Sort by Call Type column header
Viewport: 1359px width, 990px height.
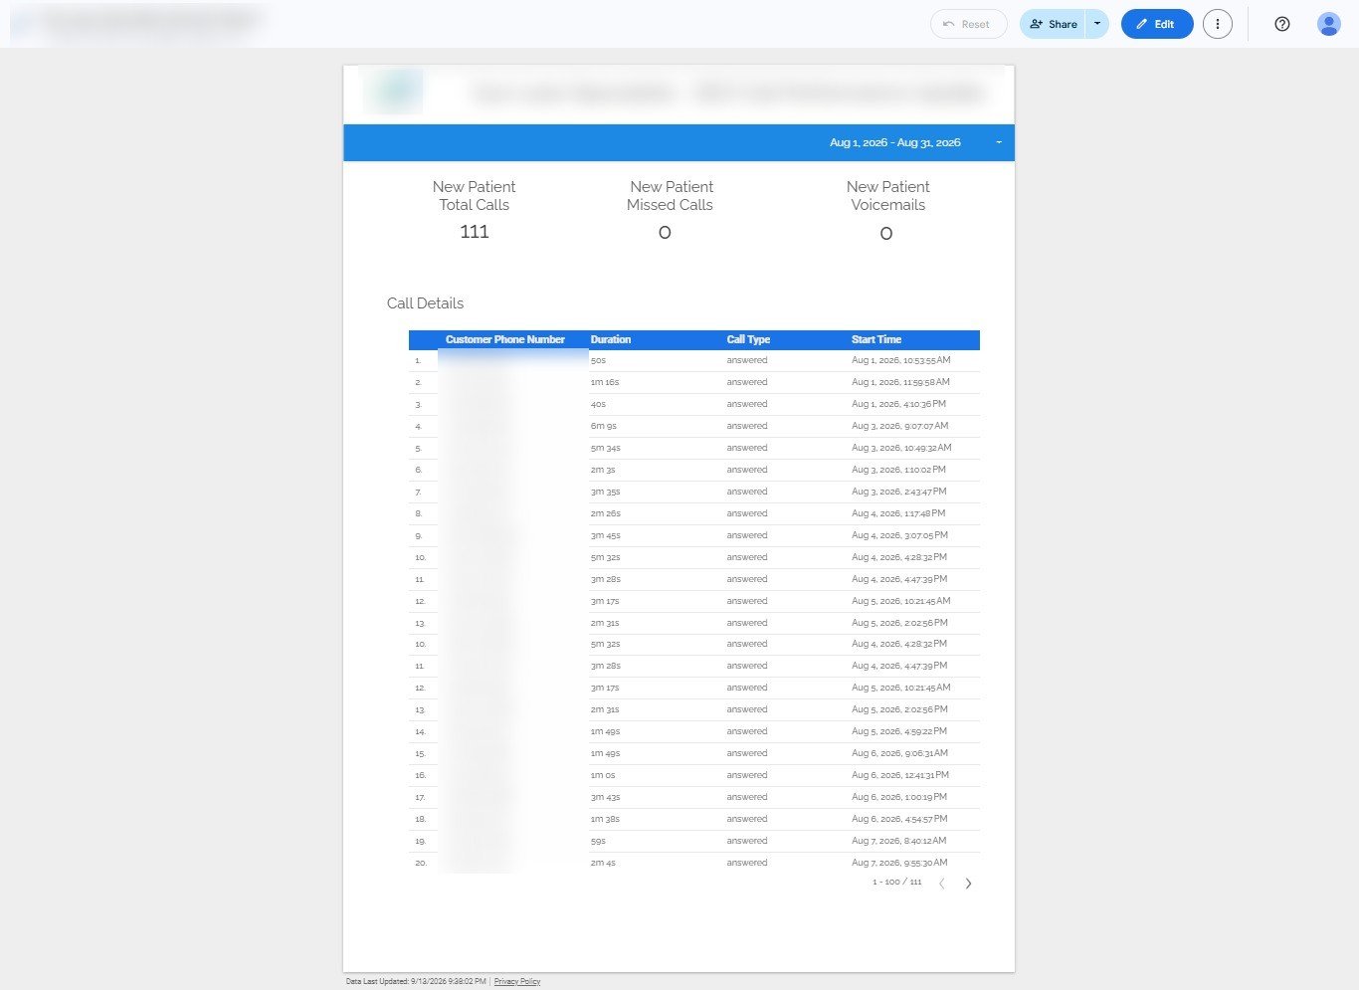point(748,339)
